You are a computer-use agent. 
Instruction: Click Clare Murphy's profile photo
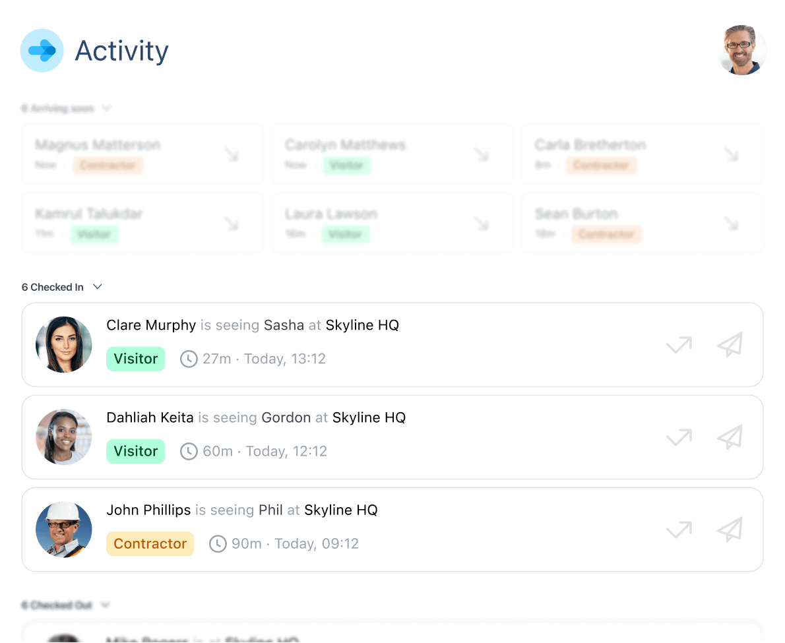pos(64,344)
